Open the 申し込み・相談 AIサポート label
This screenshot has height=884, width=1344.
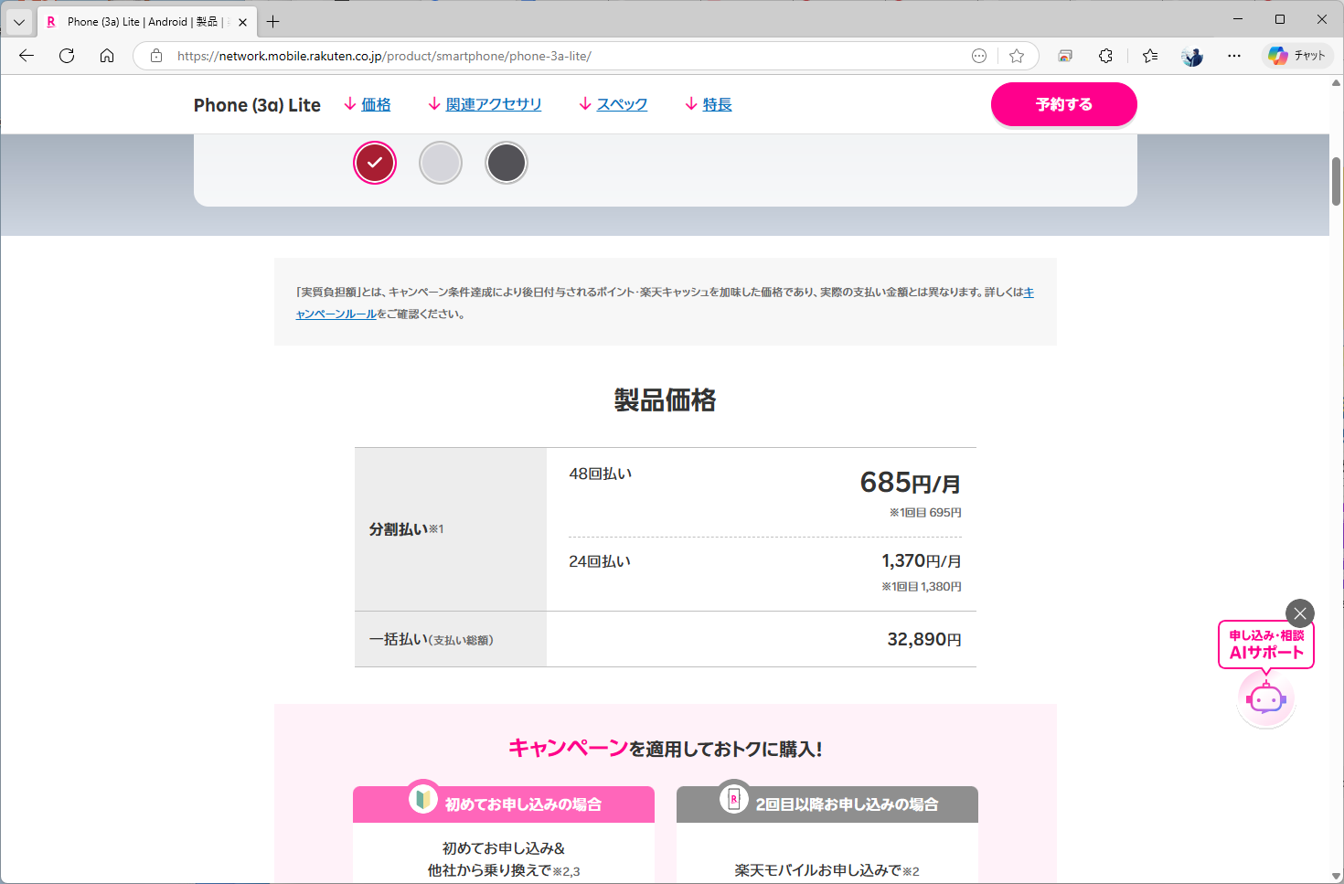point(1266,644)
